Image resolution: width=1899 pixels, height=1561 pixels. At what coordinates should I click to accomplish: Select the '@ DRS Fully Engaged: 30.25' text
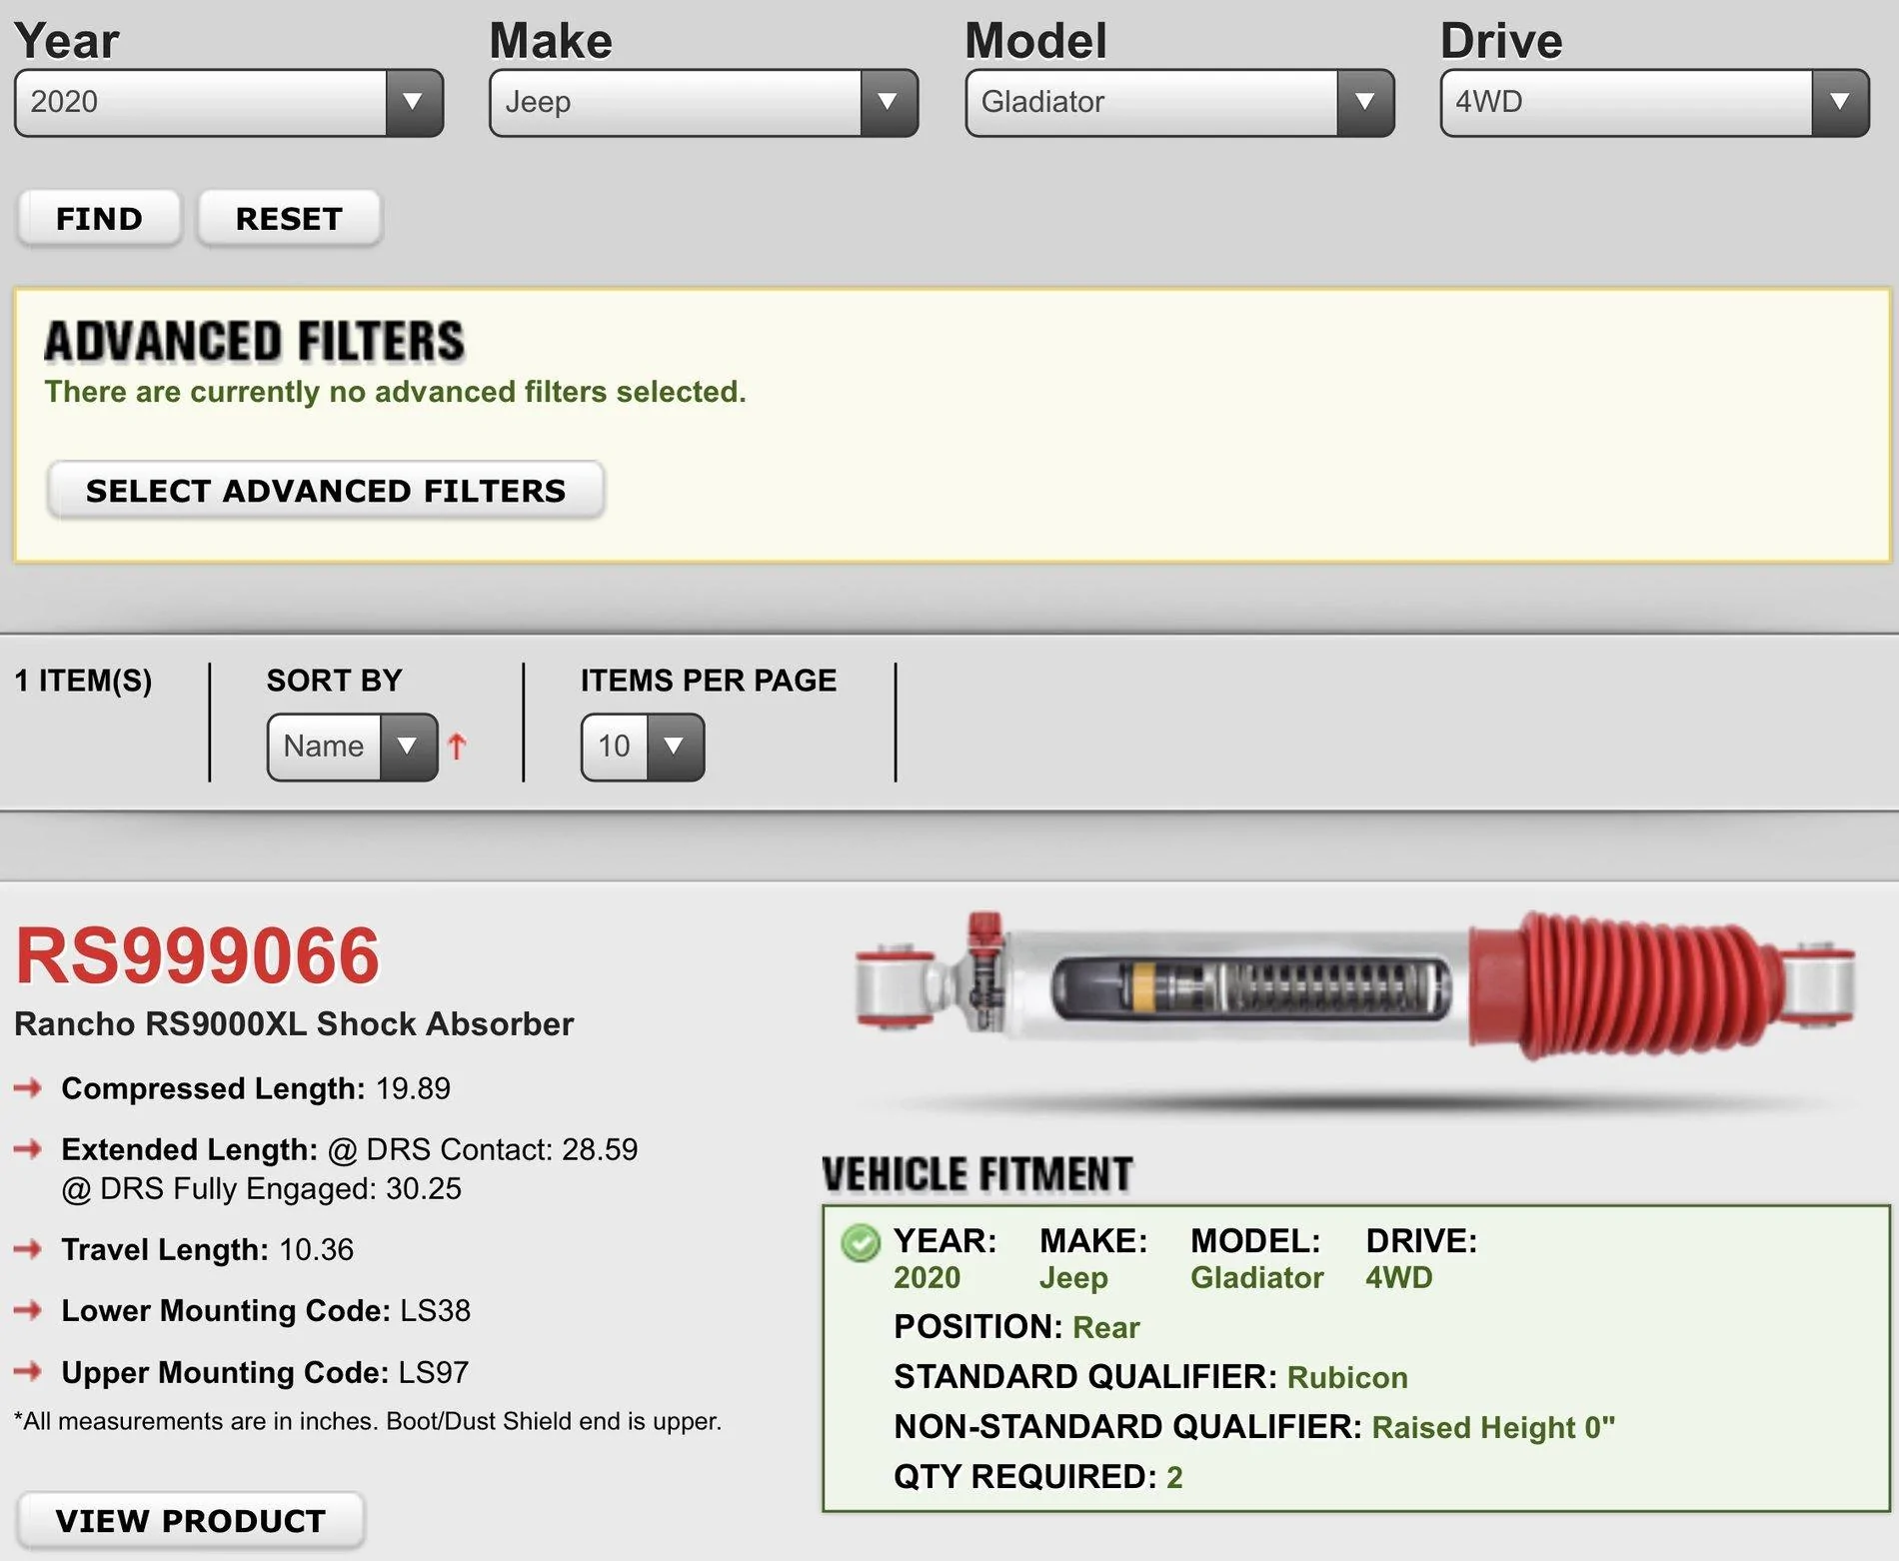(262, 1188)
